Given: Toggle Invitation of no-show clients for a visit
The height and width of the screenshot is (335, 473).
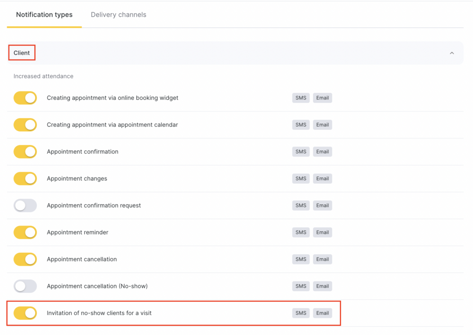Looking at the screenshot, I should 25,313.
